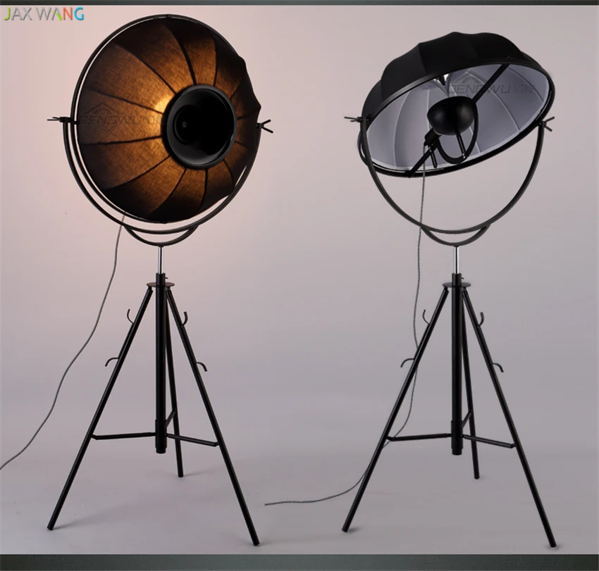Click left lamp's left-side wing nut
599x571 pixels.
[x=58, y=120]
